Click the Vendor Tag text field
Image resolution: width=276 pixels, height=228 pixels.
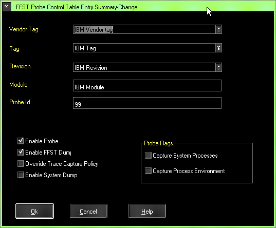pyautogui.click(x=144, y=29)
